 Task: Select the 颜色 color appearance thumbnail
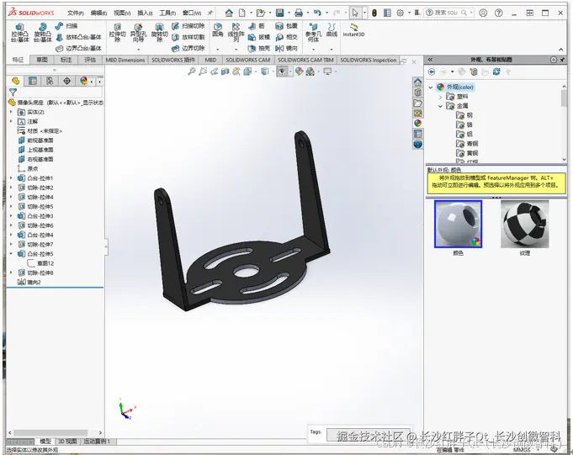(x=459, y=224)
